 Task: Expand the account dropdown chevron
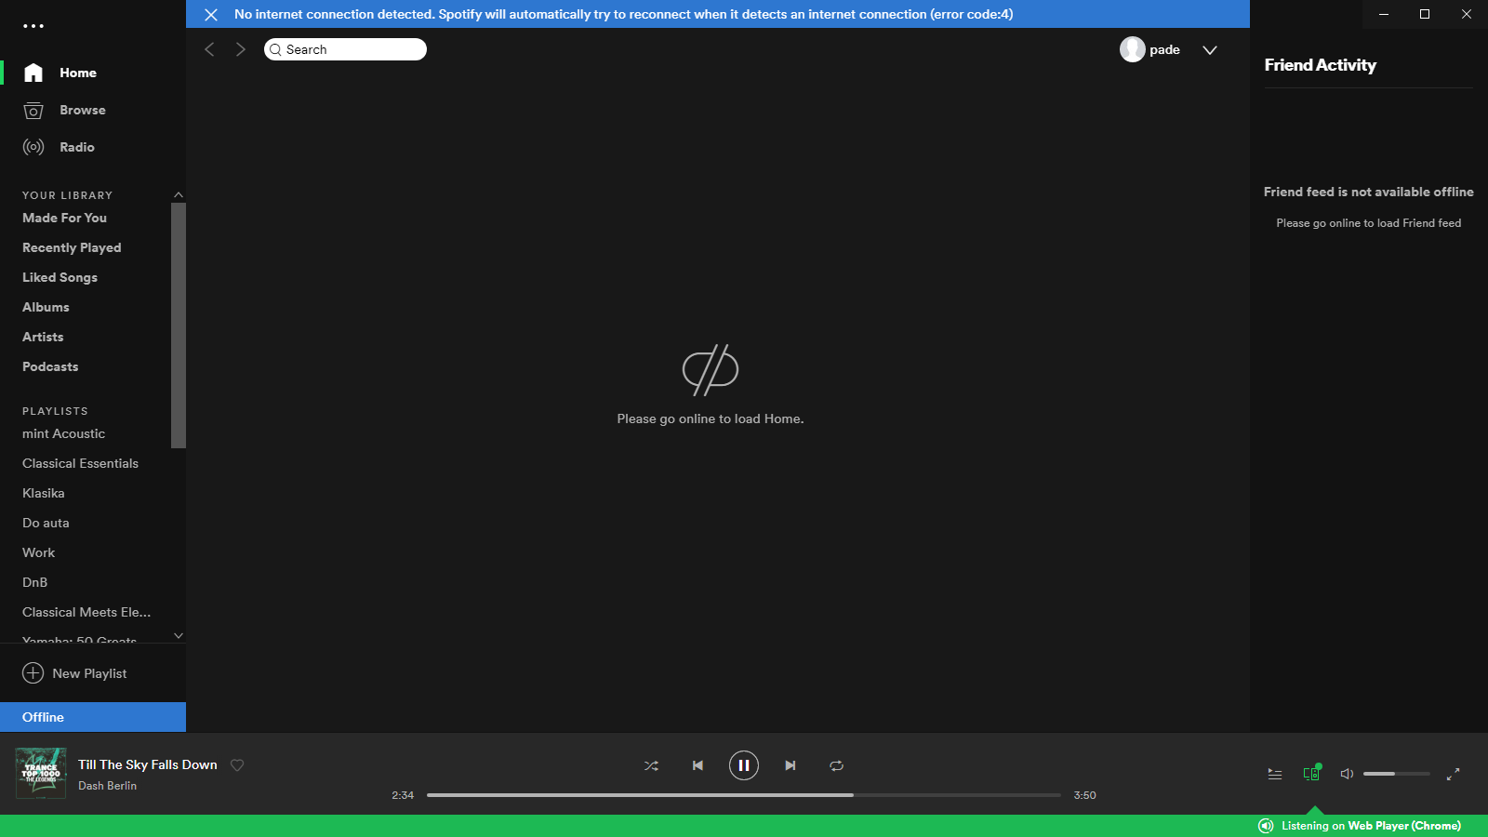tap(1209, 50)
